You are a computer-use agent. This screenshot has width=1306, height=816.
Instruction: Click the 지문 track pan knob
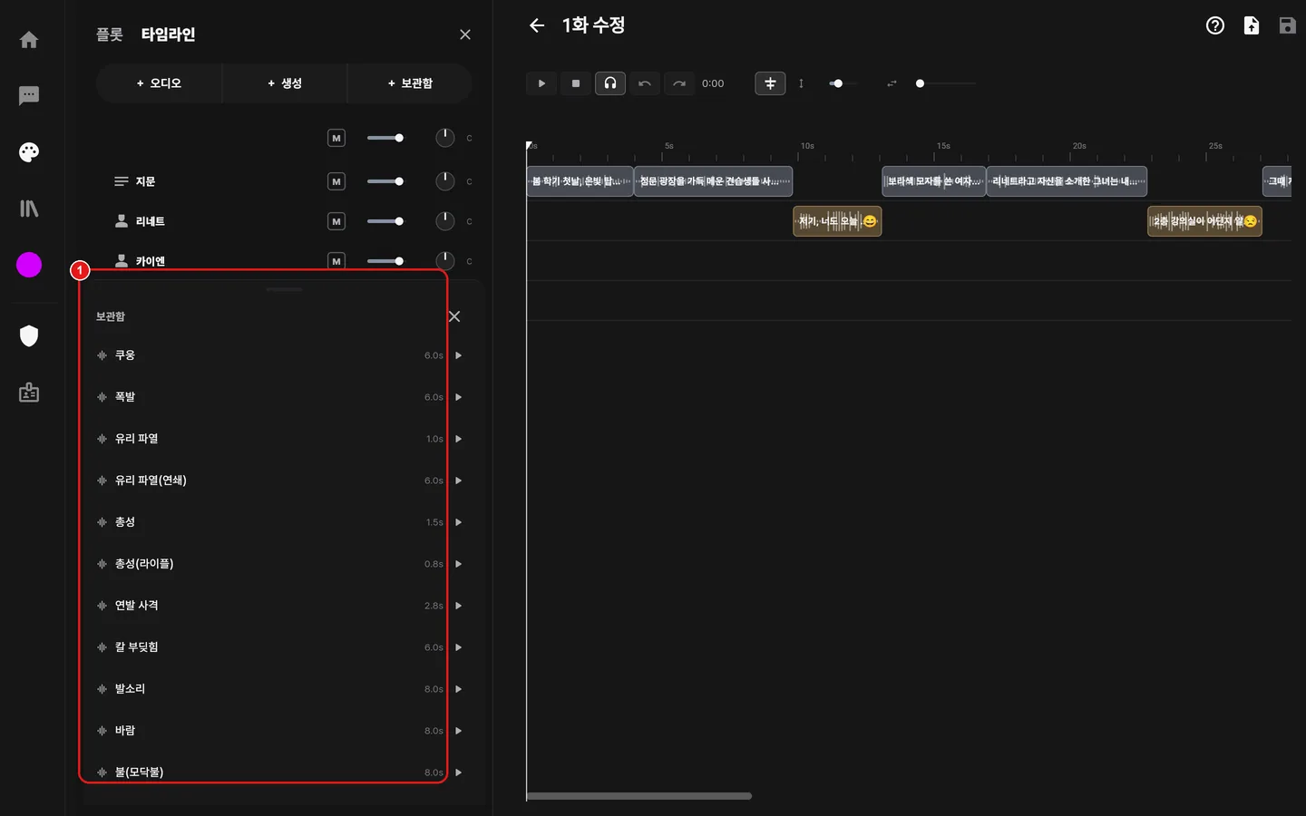click(x=445, y=181)
